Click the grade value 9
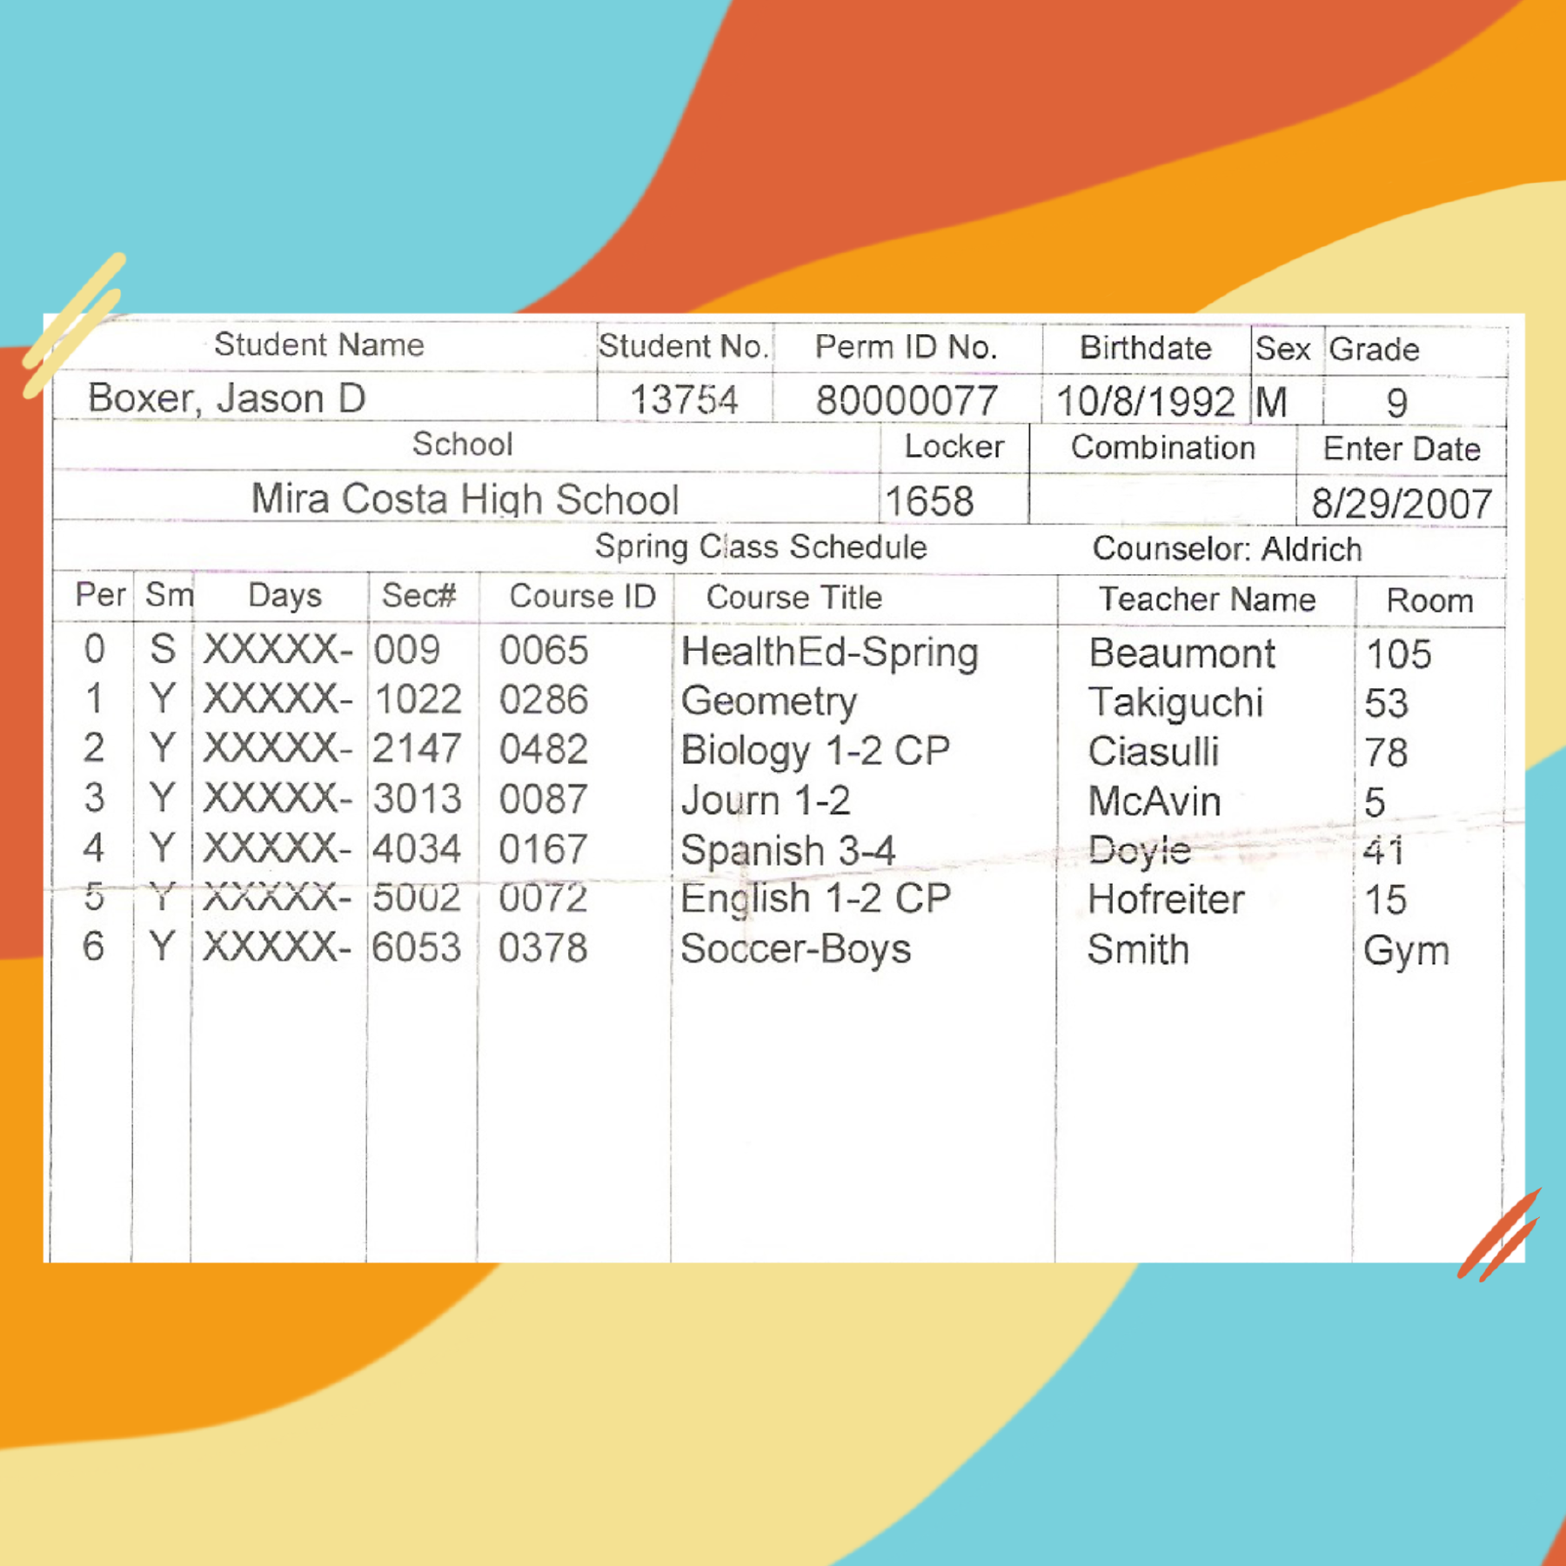 (x=1396, y=403)
